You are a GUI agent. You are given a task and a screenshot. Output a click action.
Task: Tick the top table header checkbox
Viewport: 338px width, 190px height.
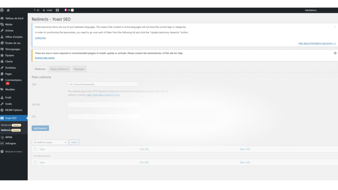35,149
